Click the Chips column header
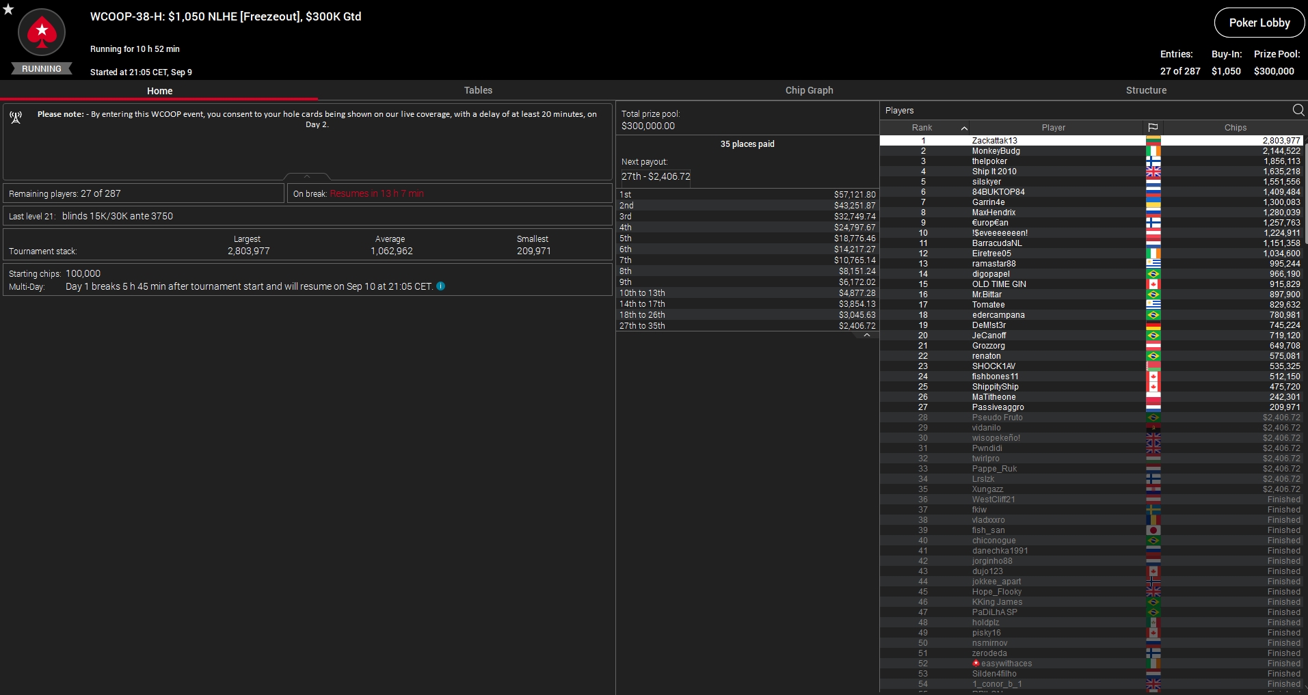The height and width of the screenshot is (695, 1308). click(x=1235, y=128)
